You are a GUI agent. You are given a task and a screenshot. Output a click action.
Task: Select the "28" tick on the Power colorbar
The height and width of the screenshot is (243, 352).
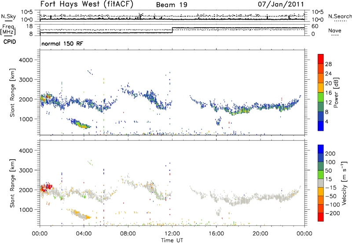tap(328, 64)
